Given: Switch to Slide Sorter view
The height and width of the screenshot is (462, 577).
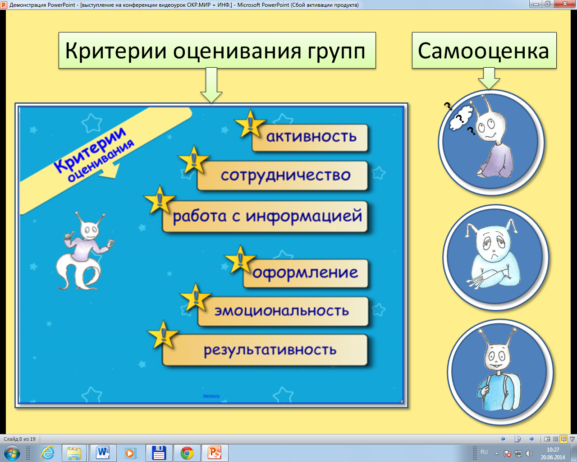Looking at the screenshot, I should tap(555, 439).
